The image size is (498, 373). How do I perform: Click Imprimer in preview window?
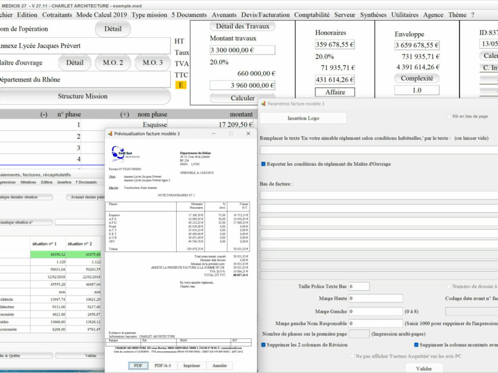coord(191,366)
